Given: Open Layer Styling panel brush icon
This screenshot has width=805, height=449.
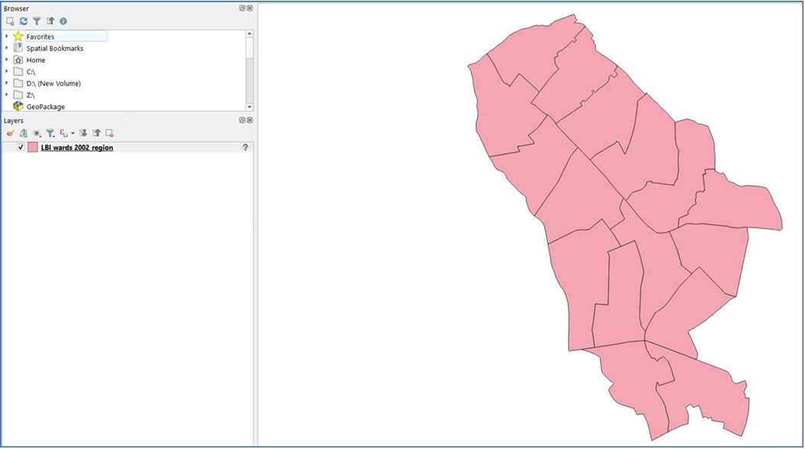Looking at the screenshot, I should click(x=10, y=133).
